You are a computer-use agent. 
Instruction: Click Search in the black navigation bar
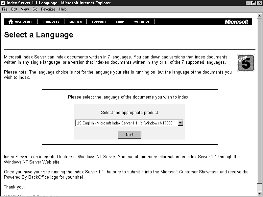click(75, 22)
